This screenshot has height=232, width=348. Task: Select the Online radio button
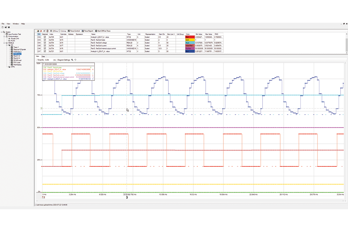[x=59, y=31]
